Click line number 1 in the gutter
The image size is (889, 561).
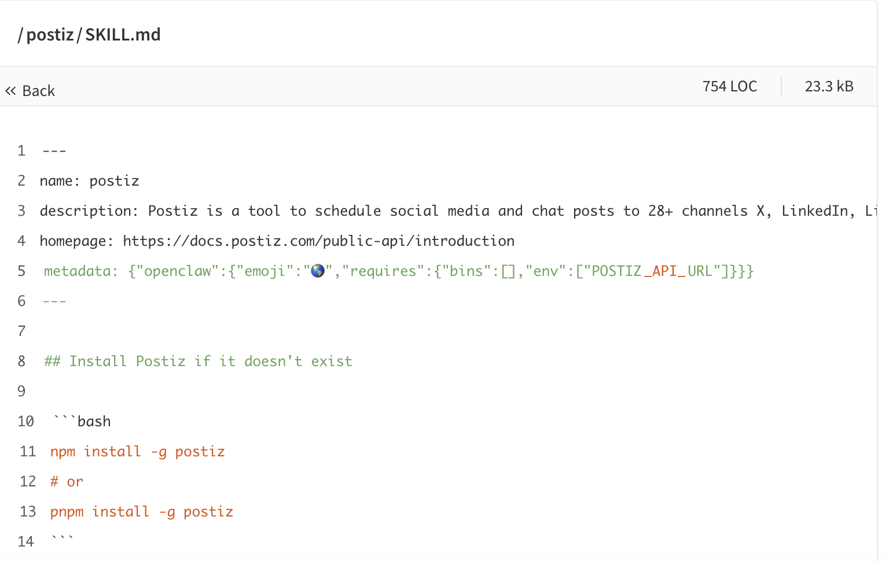(21, 150)
